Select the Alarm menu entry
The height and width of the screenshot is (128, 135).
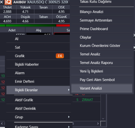[x=38, y=73]
